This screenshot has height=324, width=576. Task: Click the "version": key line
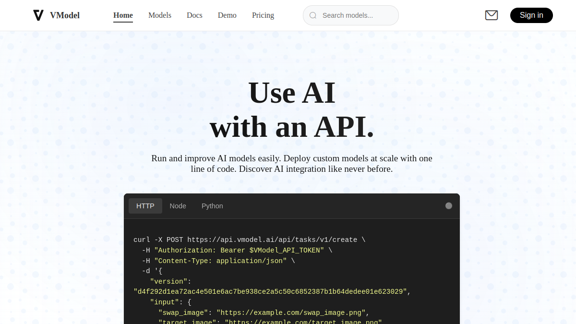[171, 282]
